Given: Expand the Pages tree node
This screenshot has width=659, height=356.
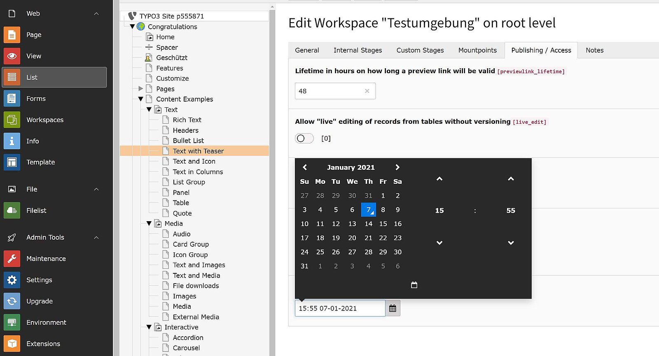Looking at the screenshot, I should pyautogui.click(x=141, y=89).
